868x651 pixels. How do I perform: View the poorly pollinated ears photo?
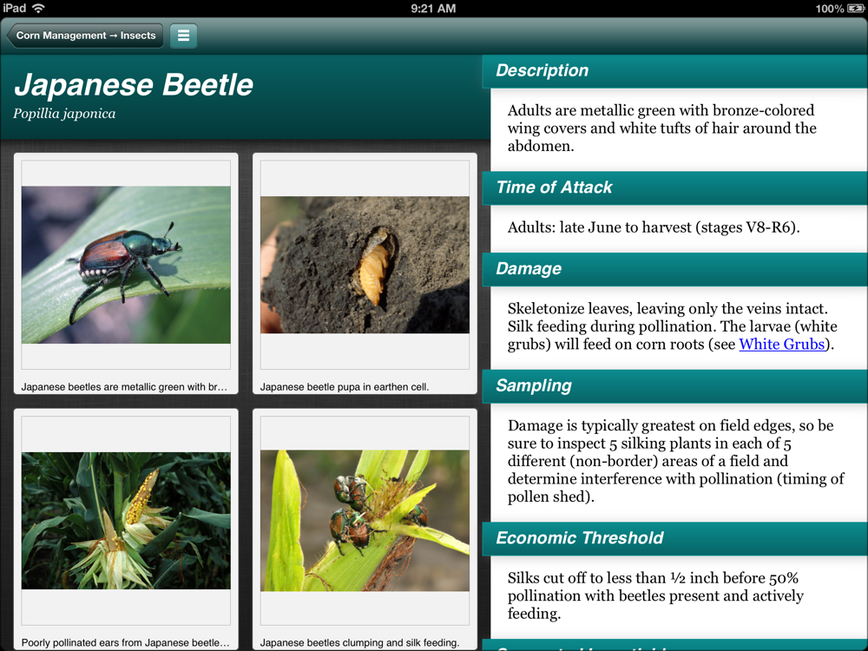point(126,521)
